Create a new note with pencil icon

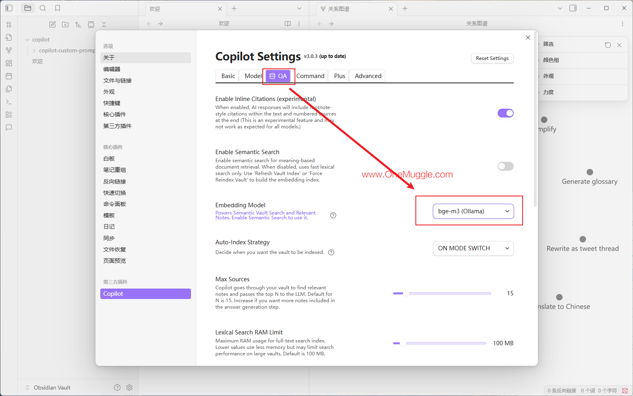coord(52,25)
